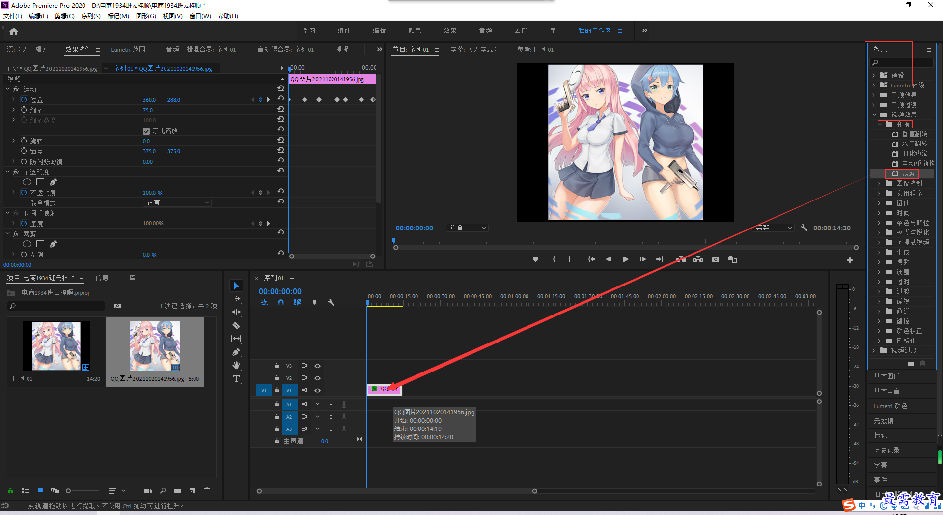Image resolution: width=943 pixels, height=515 pixels.
Task: Toggle V2 track visibility eye
Action: 318,378
